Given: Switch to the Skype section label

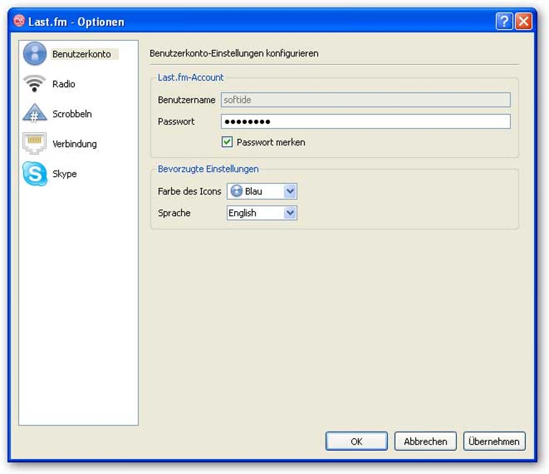Looking at the screenshot, I should pyautogui.click(x=65, y=174).
